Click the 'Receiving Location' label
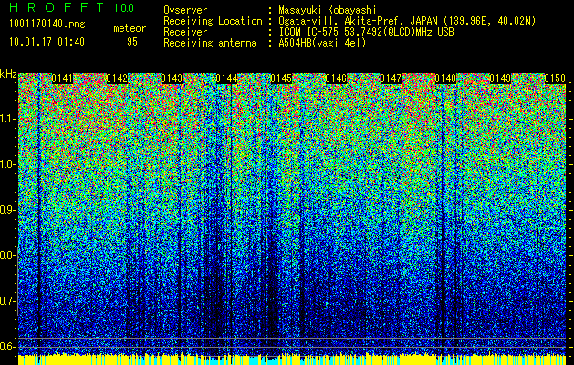 213,21
